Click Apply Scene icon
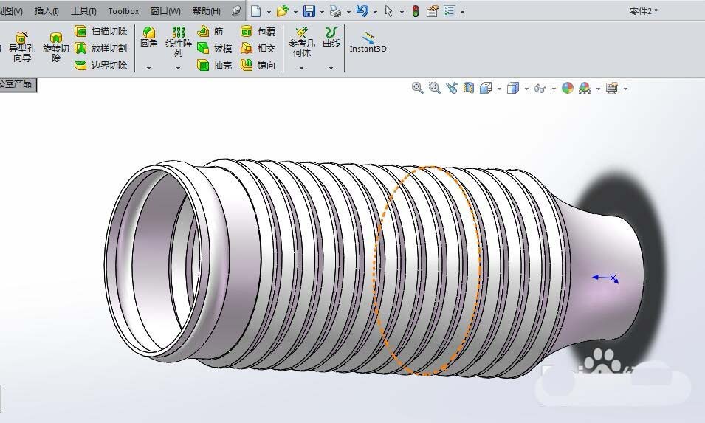Image resolution: width=705 pixels, height=423 pixels. click(585, 88)
